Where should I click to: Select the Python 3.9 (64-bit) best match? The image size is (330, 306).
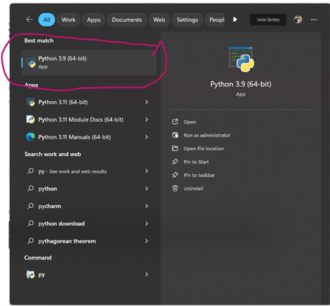(89, 62)
